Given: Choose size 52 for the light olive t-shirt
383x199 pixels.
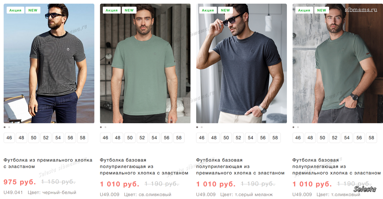Looking at the screenshot, I should (x=142, y=138).
